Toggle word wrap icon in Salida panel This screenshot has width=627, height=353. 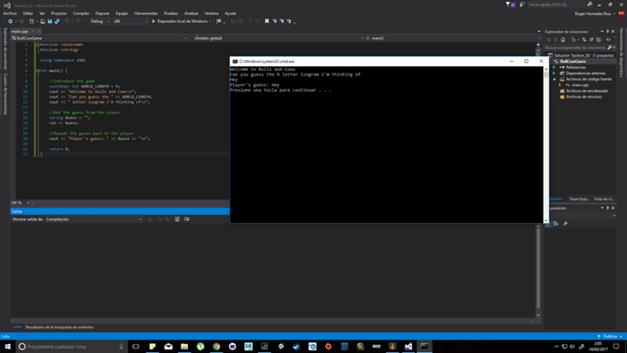coord(187,219)
